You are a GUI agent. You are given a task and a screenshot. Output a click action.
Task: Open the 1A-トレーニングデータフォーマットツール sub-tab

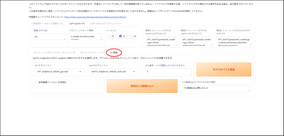(54, 52)
